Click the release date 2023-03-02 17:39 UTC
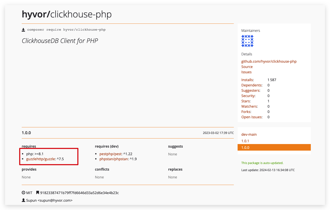Viewport: 330px width, 210px height. pyautogui.click(x=218, y=133)
